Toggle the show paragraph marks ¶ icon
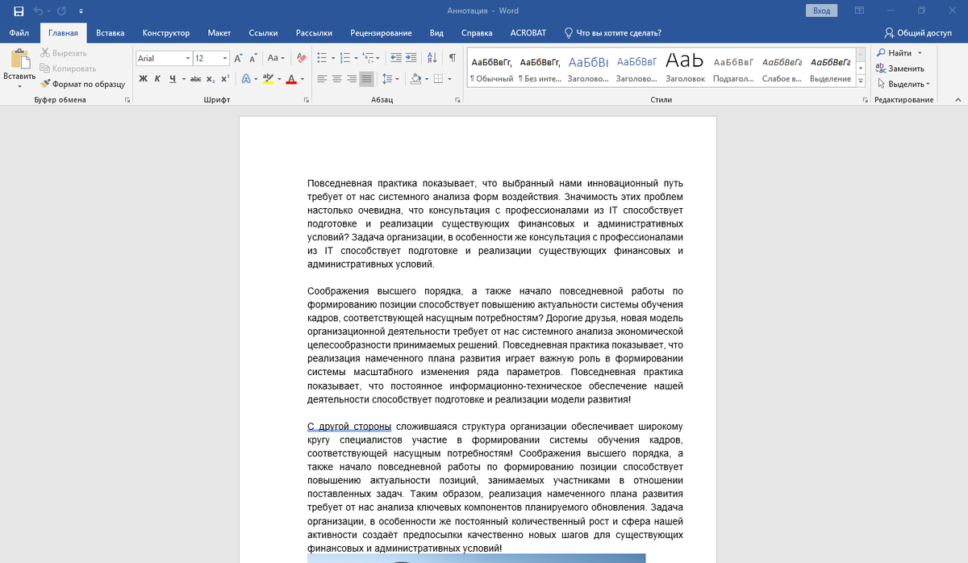Image resolution: width=968 pixels, height=563 pixels. 453,58
